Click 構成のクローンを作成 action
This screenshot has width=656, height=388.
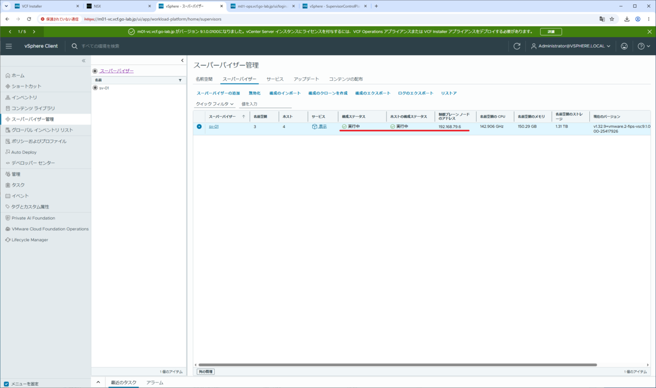coord(328,93)
